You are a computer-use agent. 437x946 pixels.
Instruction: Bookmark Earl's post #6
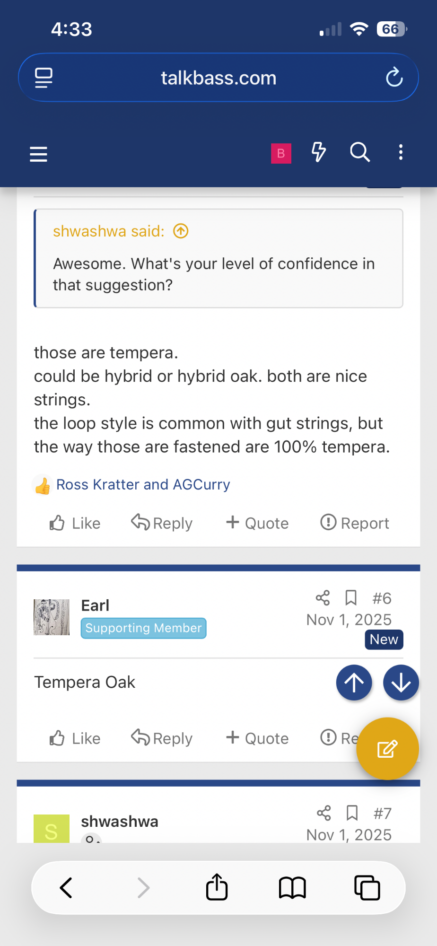coord(351,598)
